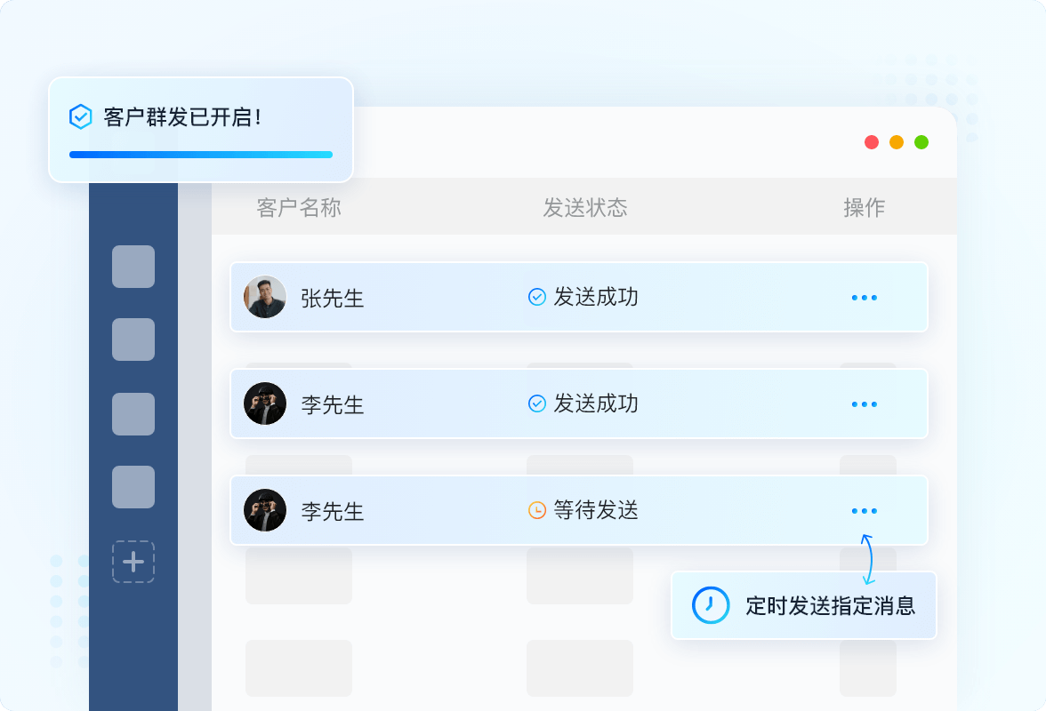Viewport: 1046px width, 711px height.
Task: Click 发送成功 check icon in second row
Action: (x=537, y=403)
